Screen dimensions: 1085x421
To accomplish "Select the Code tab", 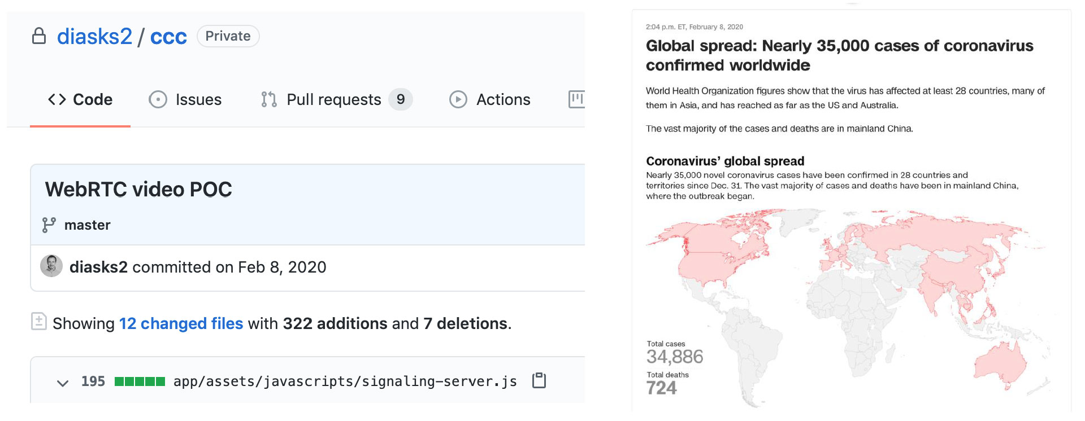I will point(80,99).
